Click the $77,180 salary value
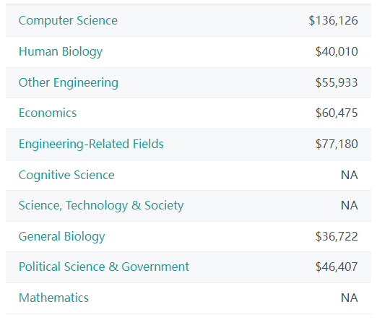This screenshot has width=377, height=320. click(337, 144)
